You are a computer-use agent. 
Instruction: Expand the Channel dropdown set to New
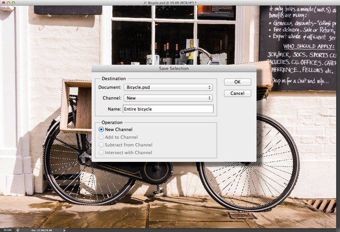click(x=168, y=98)
